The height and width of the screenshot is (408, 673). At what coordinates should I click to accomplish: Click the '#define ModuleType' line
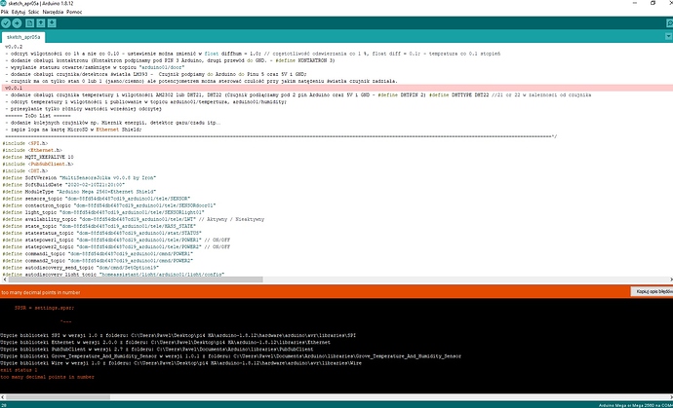pyautogui.click(x=79, y=191)
